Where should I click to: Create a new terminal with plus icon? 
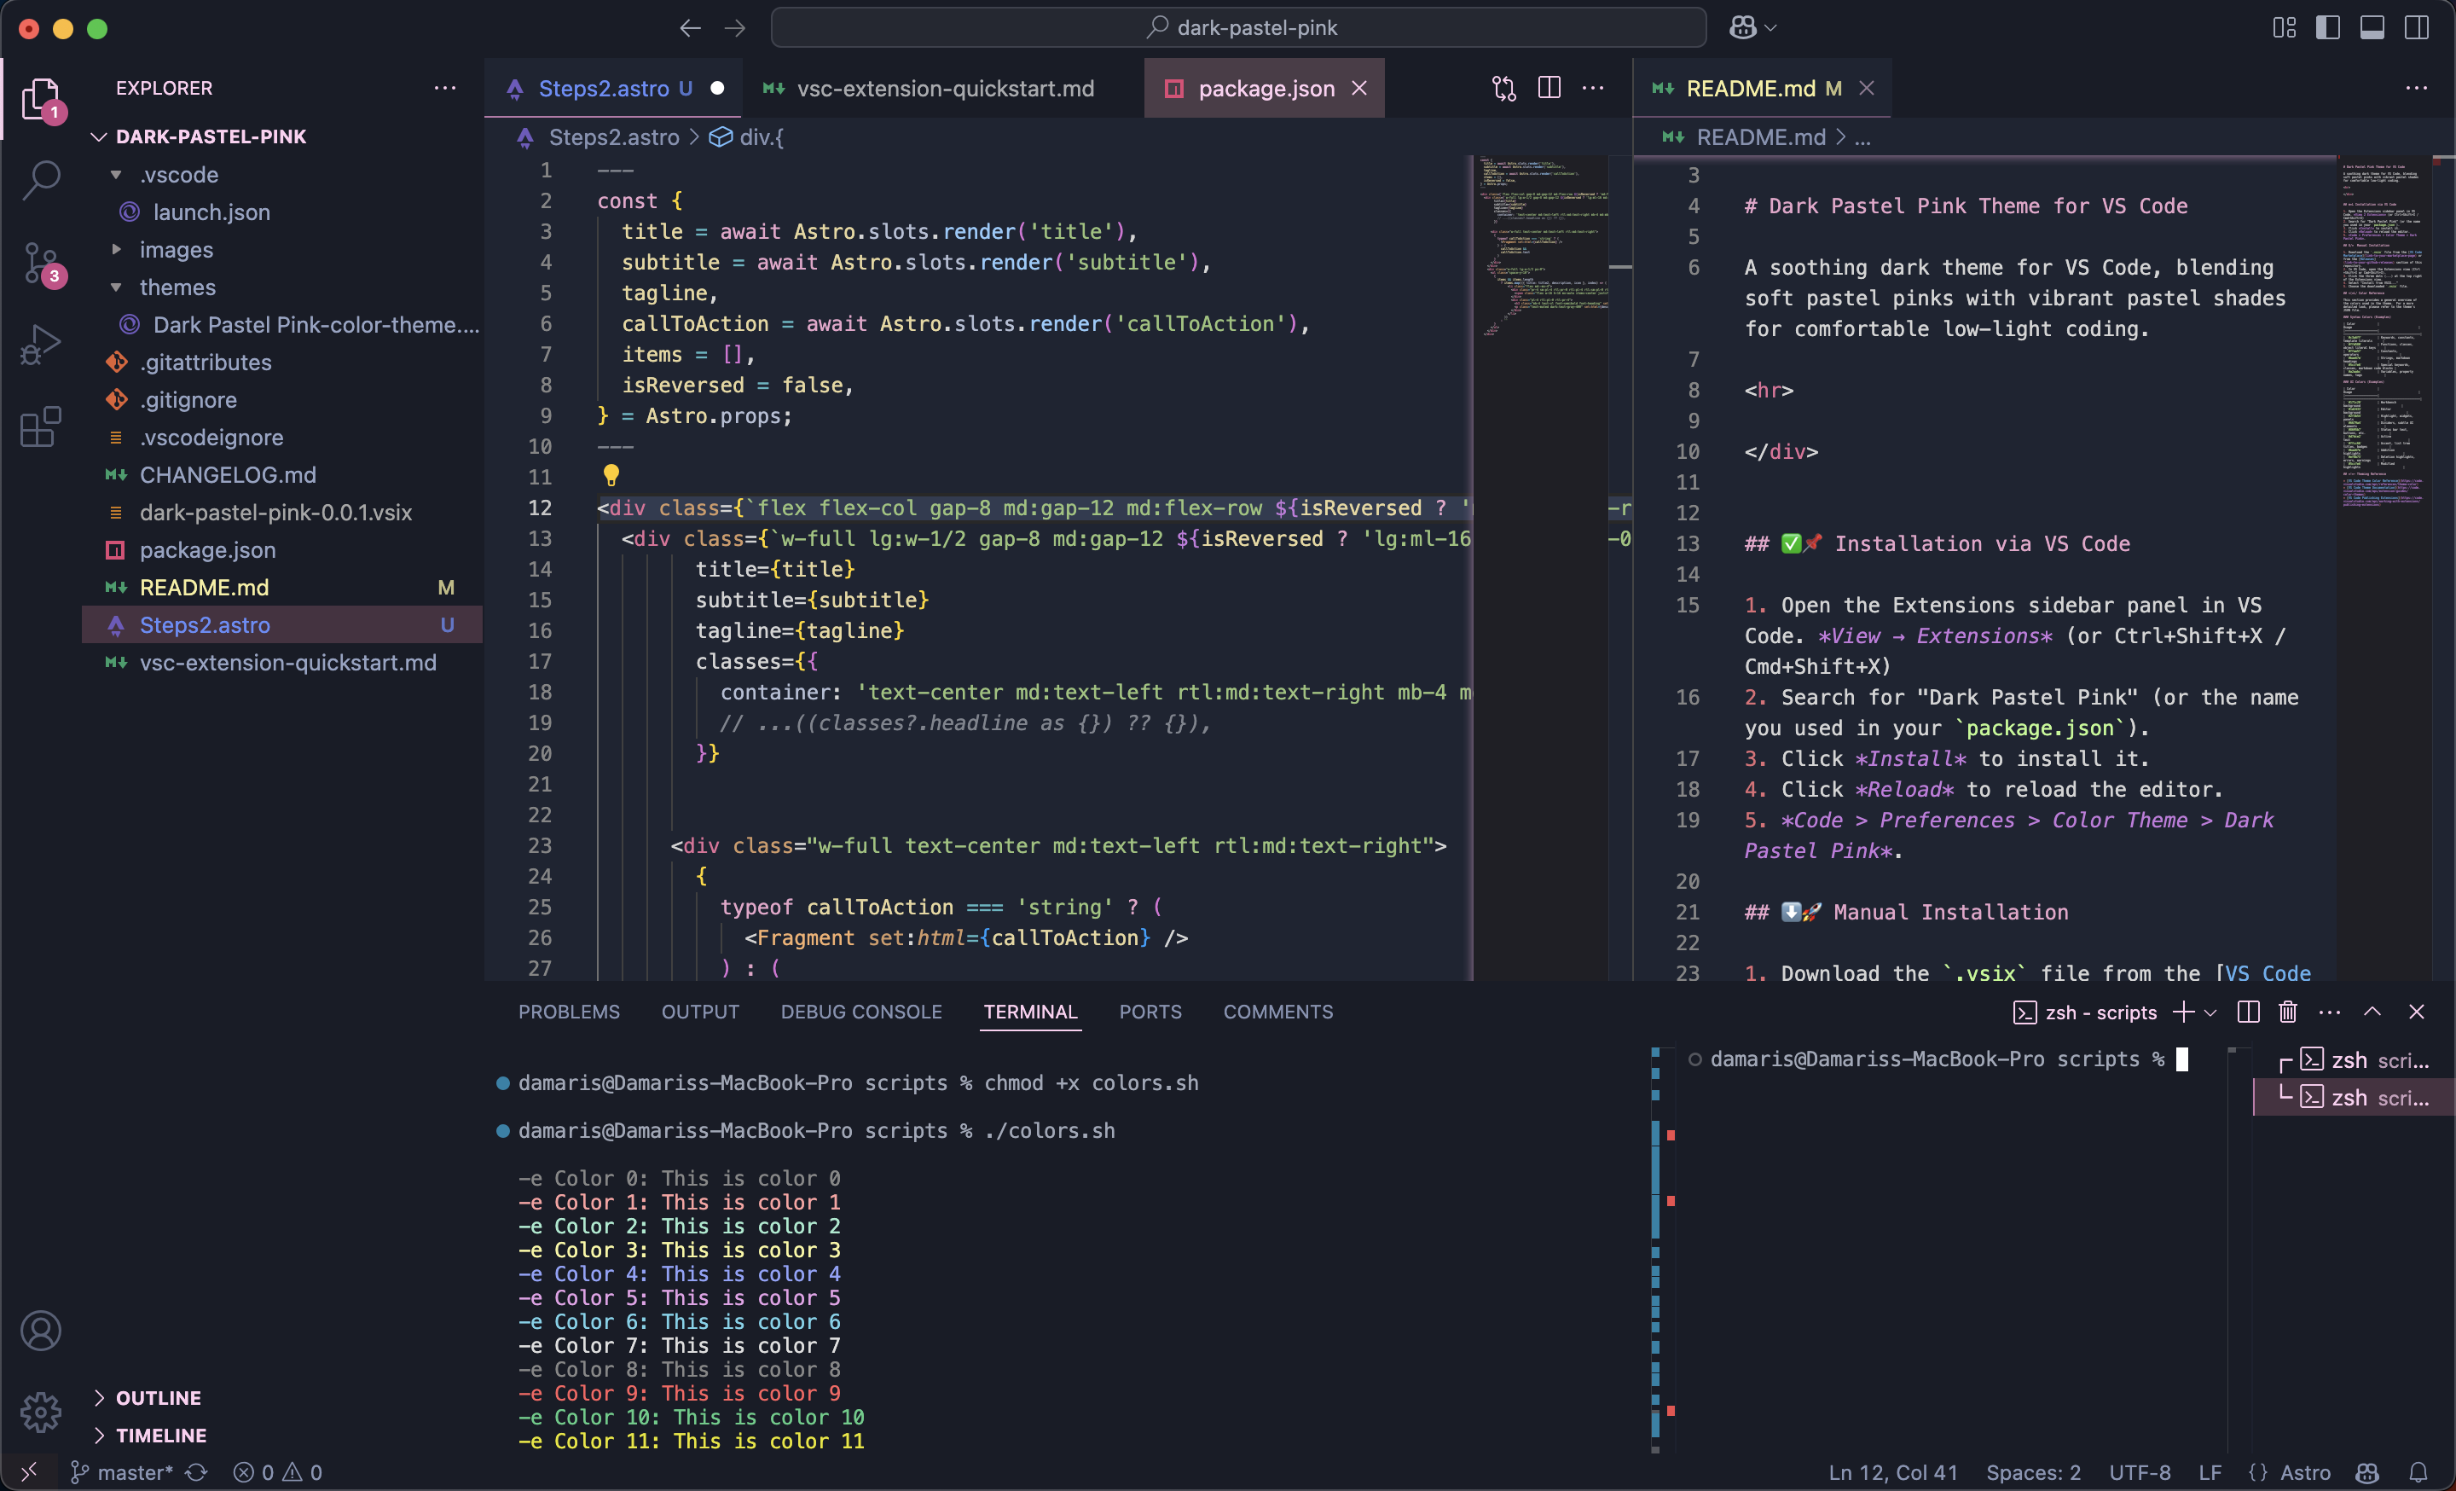(2183, 1012)
